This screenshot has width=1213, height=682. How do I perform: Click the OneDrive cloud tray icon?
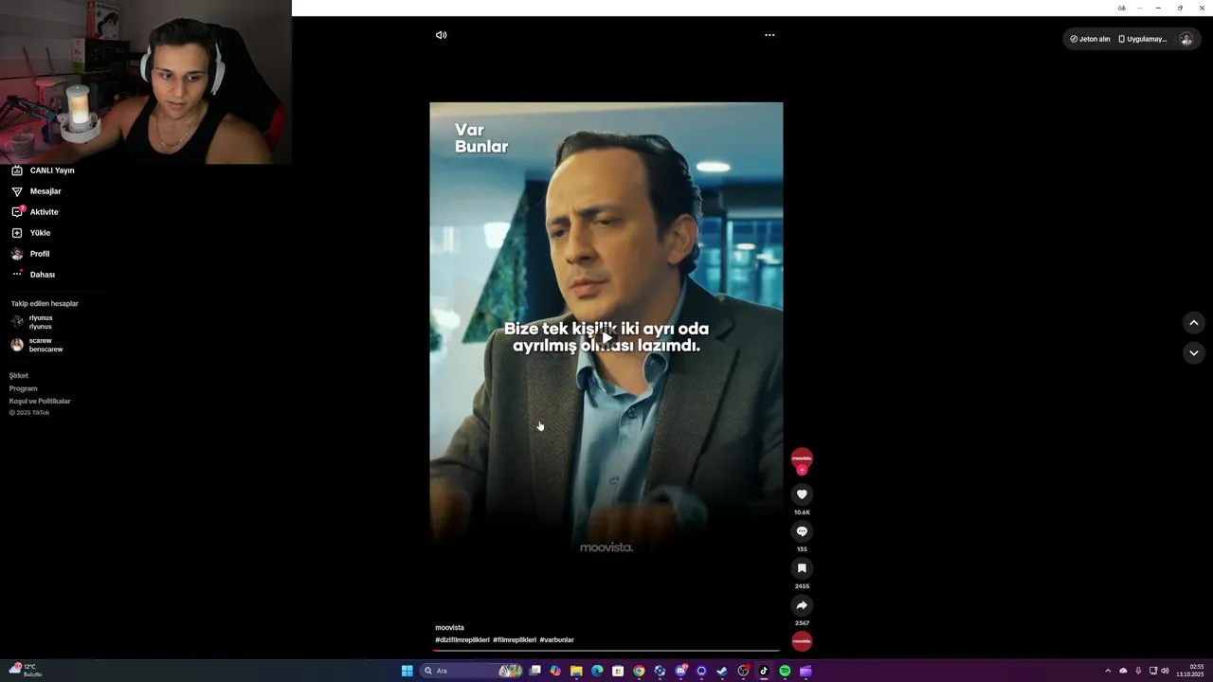1123,671
